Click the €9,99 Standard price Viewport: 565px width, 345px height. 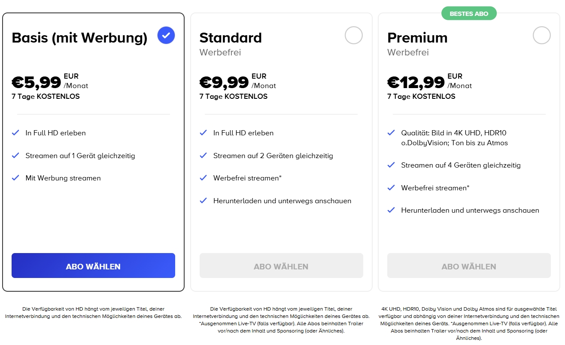(x=224, y=82)
